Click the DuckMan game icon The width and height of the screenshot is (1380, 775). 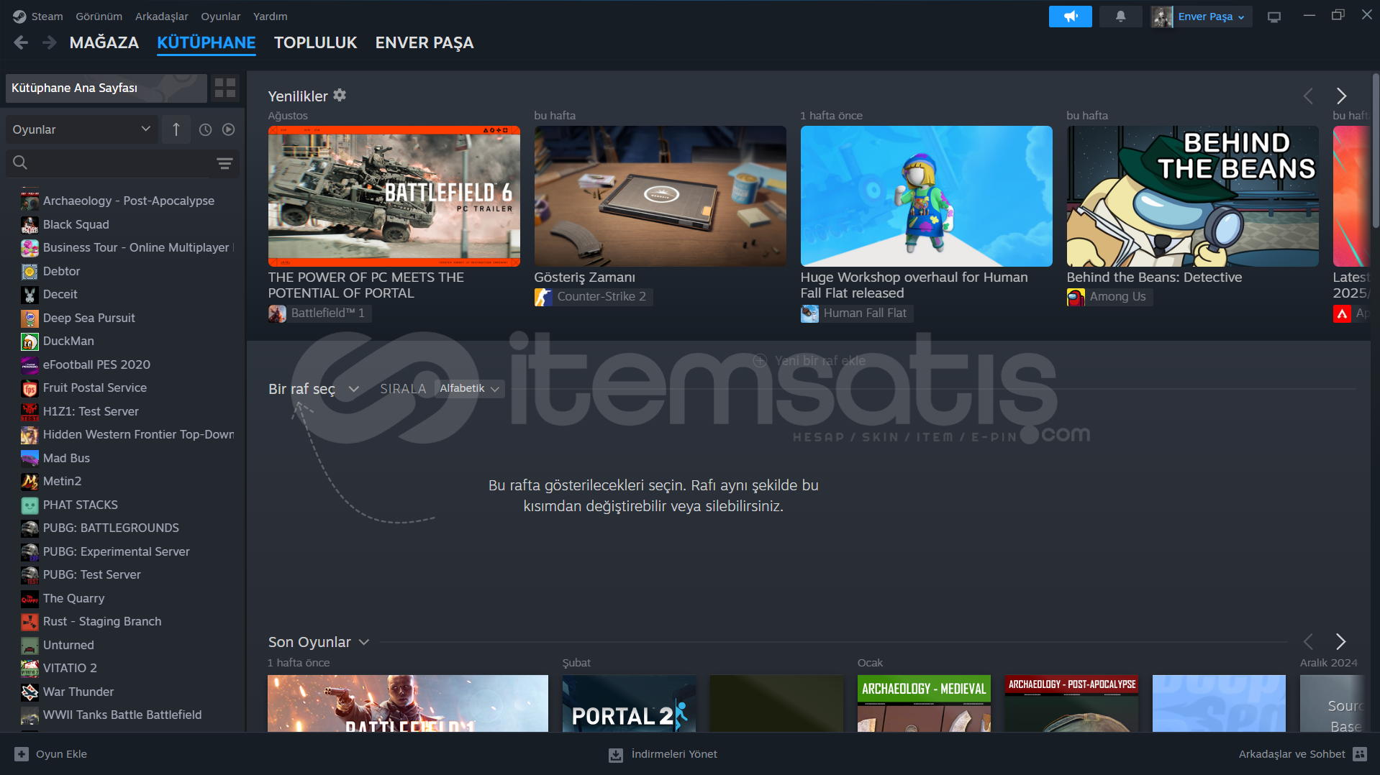pyautogui.click(x=29, y=341)
